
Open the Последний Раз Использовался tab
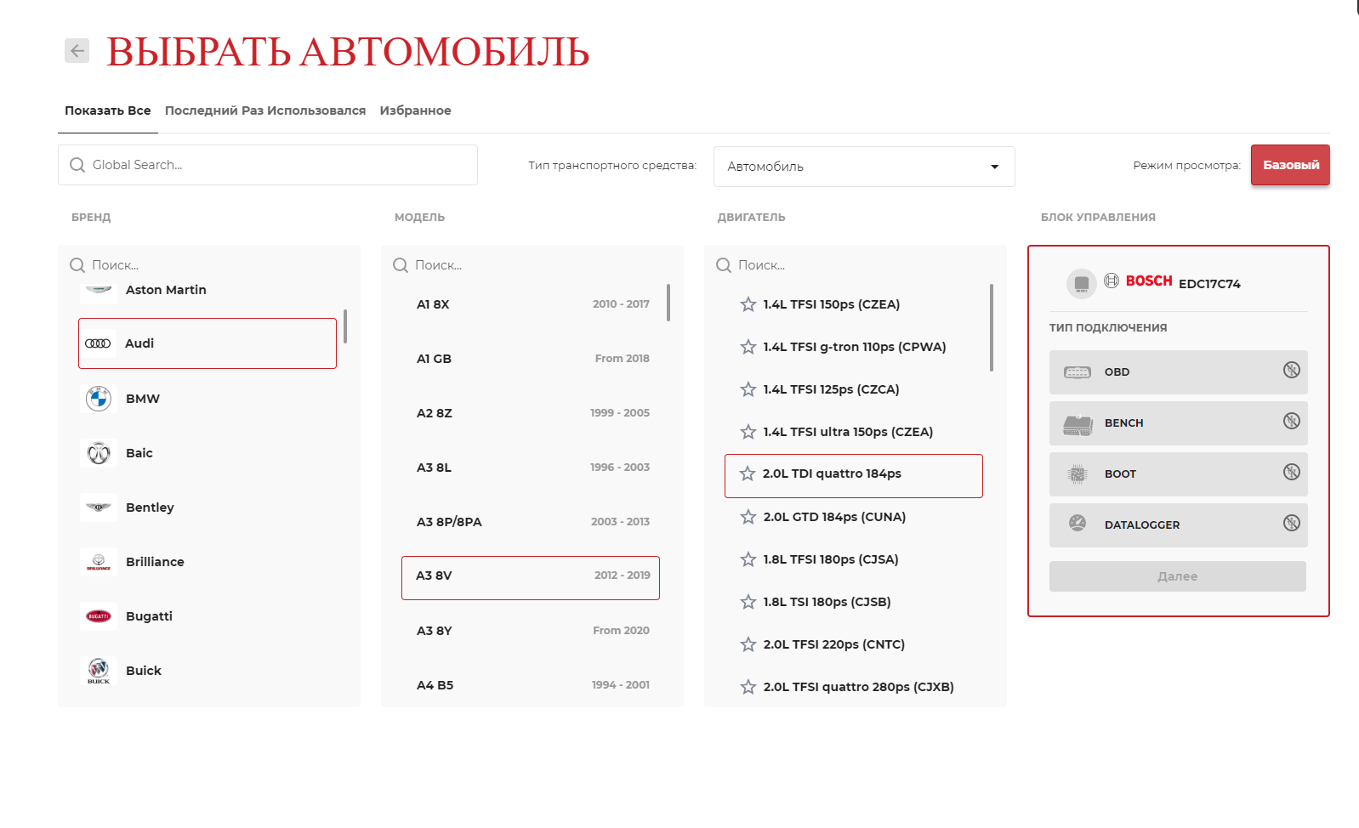point(264,111)
